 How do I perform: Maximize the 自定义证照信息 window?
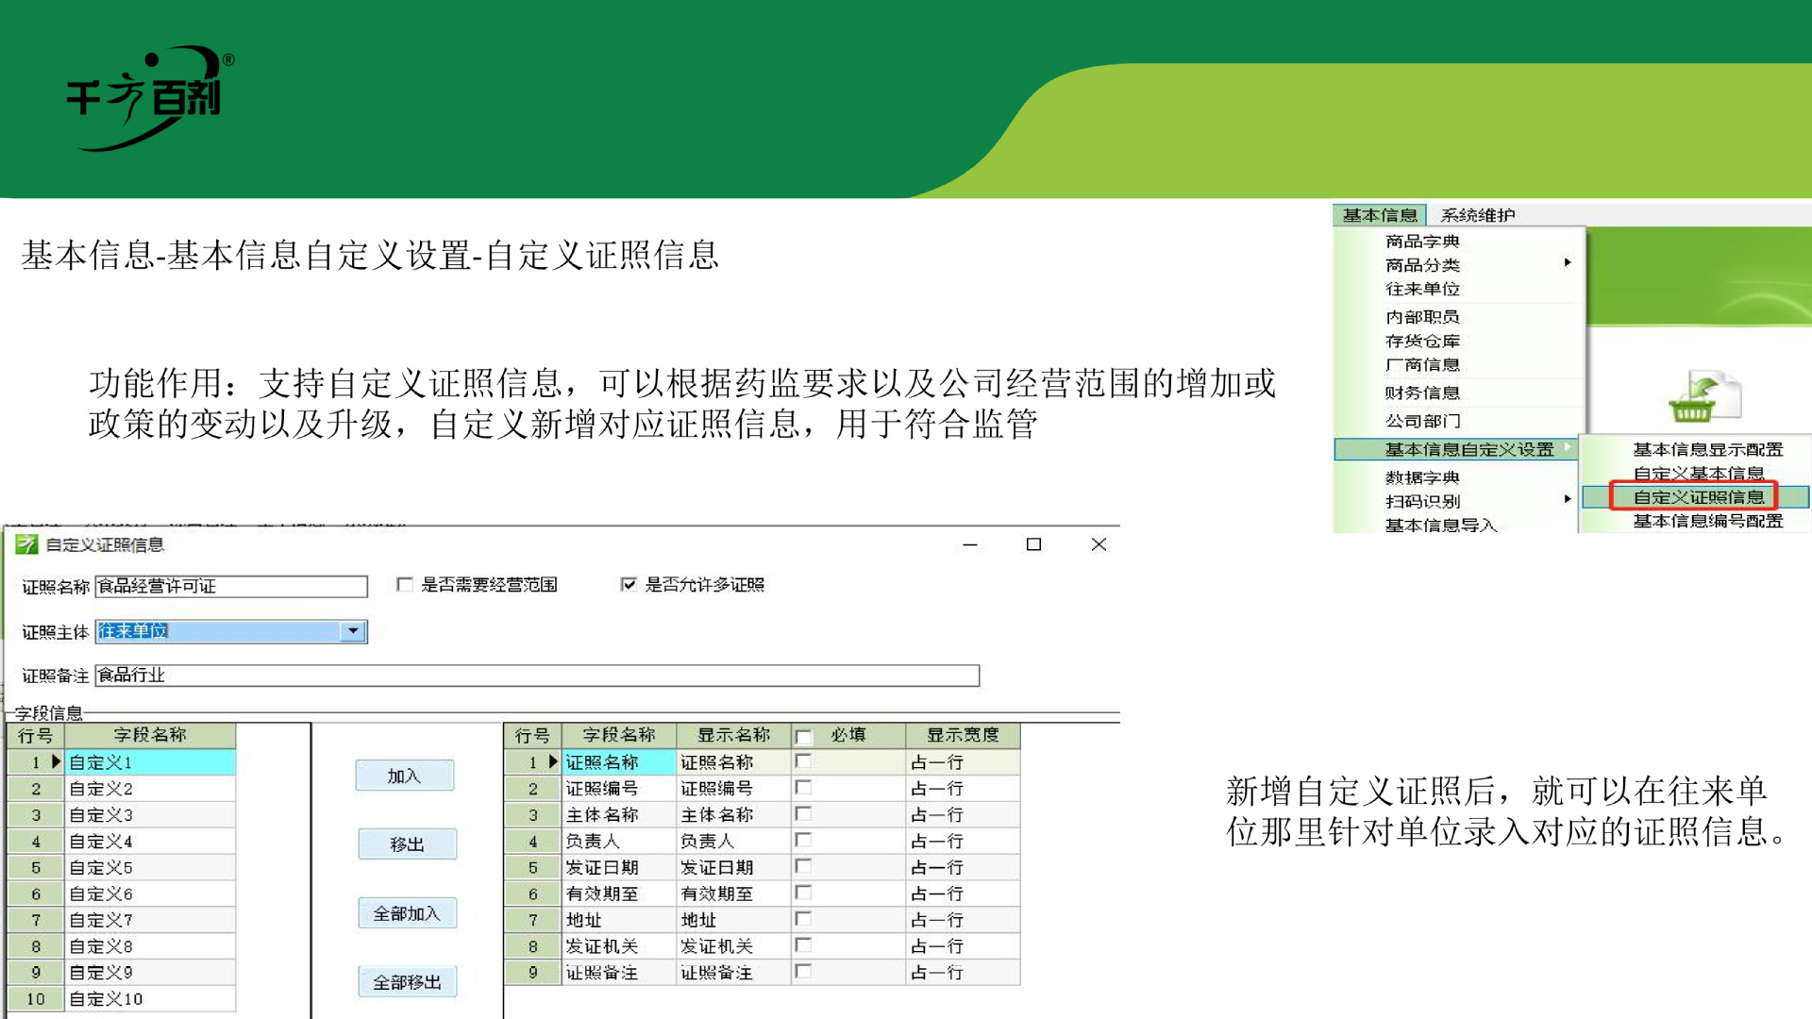(1033, 544)
